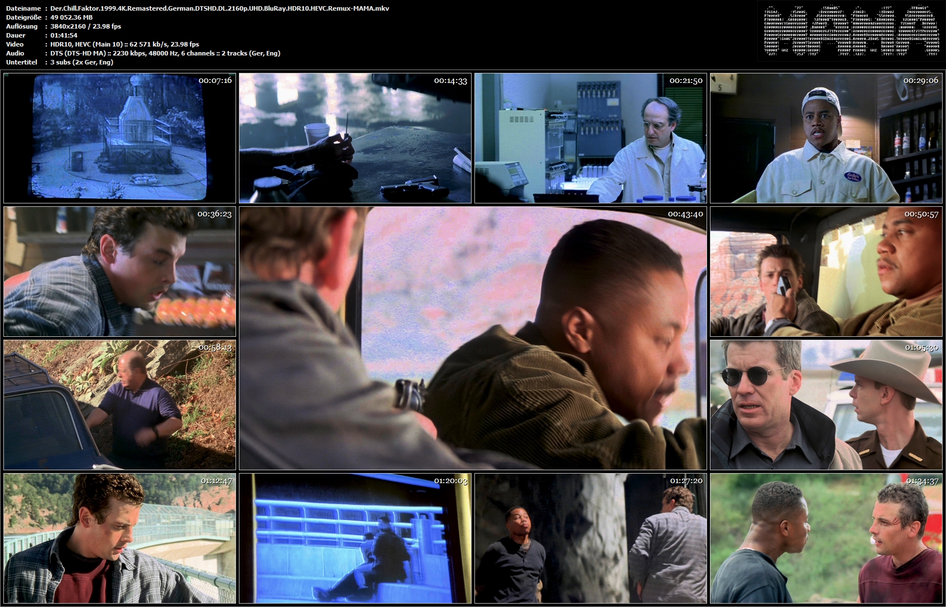Click the Video line starting with HDR10, HEVC
This screenshot has height=607, width=946.
[124, 44]
